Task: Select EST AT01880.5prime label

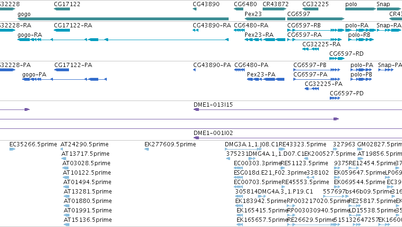Action: pyautogui.click(x=88, y=202)
